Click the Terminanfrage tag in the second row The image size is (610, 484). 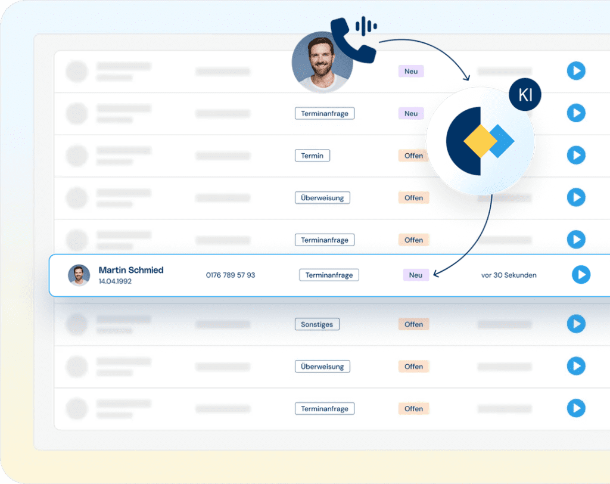pos(325,113)
